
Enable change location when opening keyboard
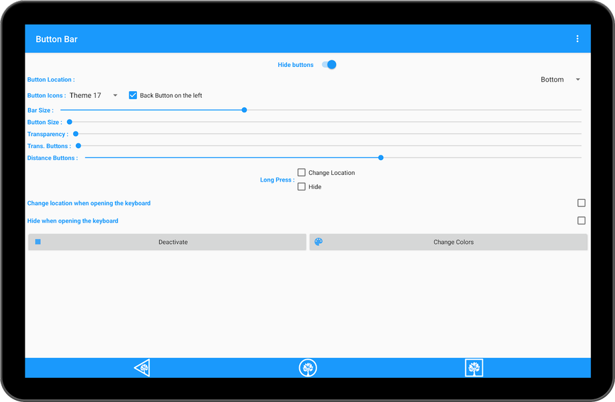coord(581,203)
